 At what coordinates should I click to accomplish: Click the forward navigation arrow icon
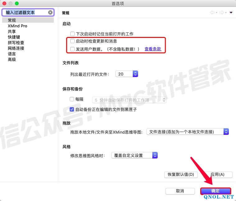click(x=222, y=12)
